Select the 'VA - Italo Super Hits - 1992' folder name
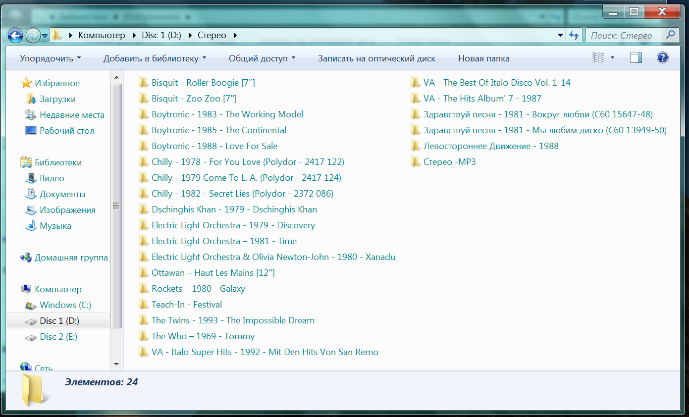Viewport: 689px width, 417px height. click(265, 352)
